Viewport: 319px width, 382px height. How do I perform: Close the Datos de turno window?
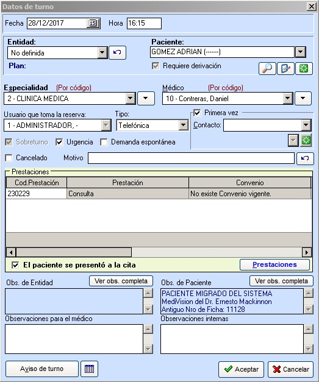312,6
